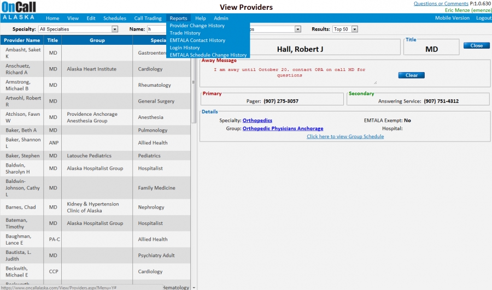Select provider Baker, Stephen in list
Viewport: 492px width, 290px height.
22,156
